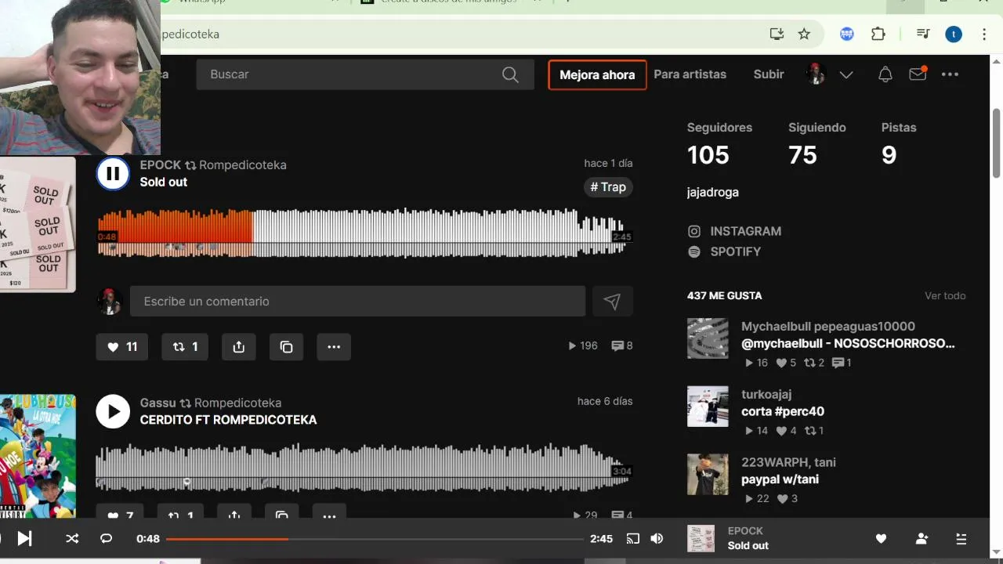Toggle repeat in player bar
The image size is (1003, 564).
click(107, 538)
